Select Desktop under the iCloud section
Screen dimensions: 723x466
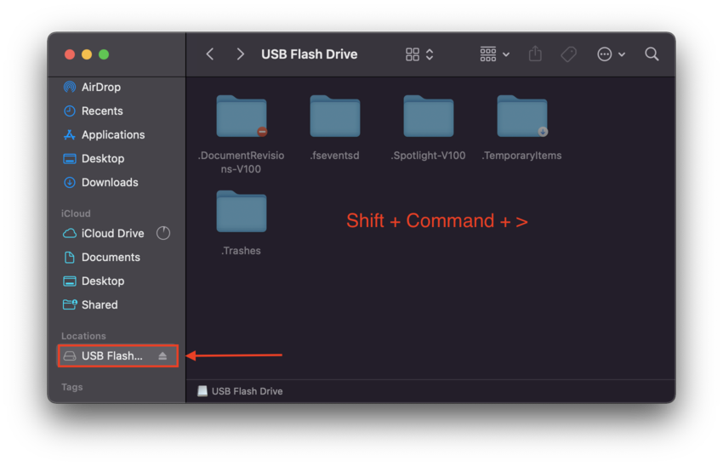point(117,281)
